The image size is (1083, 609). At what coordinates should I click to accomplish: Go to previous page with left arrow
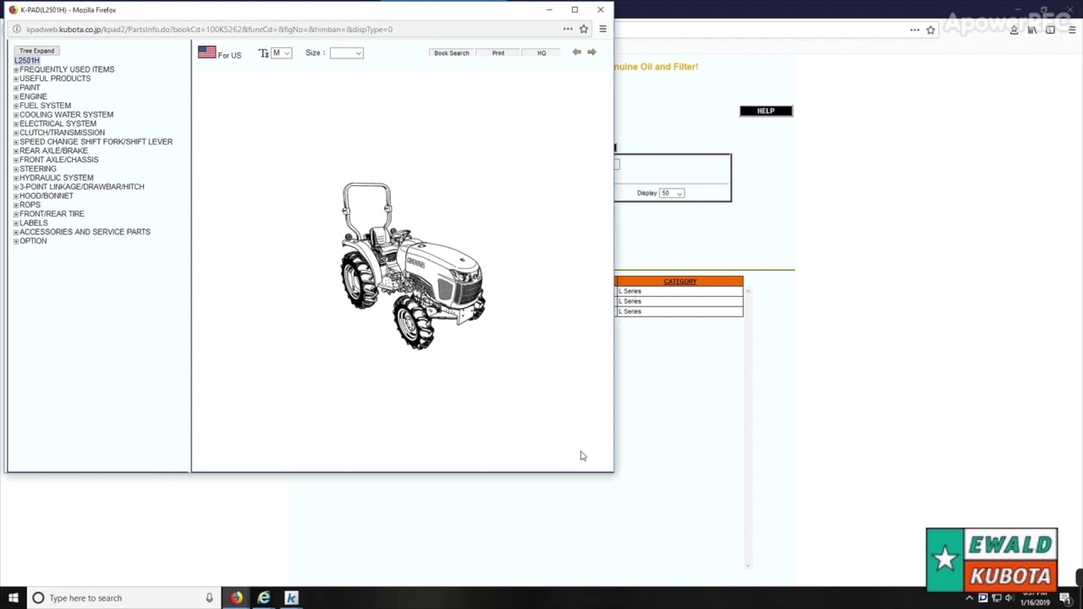click(576, 52)
